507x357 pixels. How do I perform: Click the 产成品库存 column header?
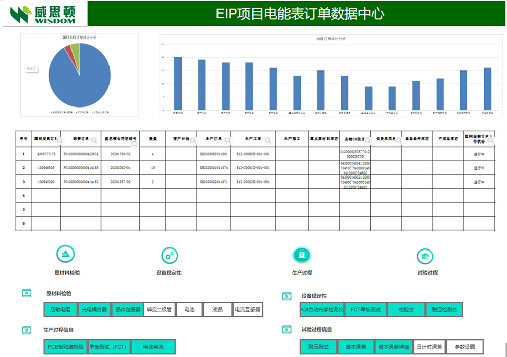pos(448,139)
